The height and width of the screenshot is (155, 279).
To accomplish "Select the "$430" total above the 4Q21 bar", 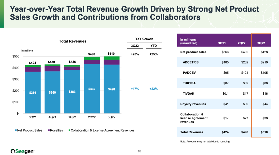I will tap(51, 62).
